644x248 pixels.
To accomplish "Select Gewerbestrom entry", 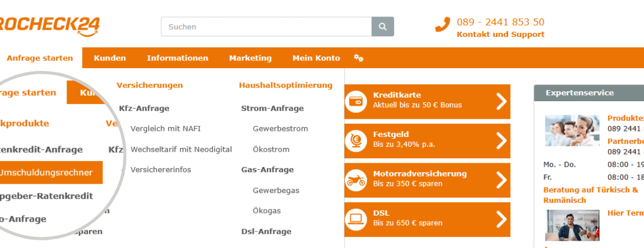I will point(280,129).
